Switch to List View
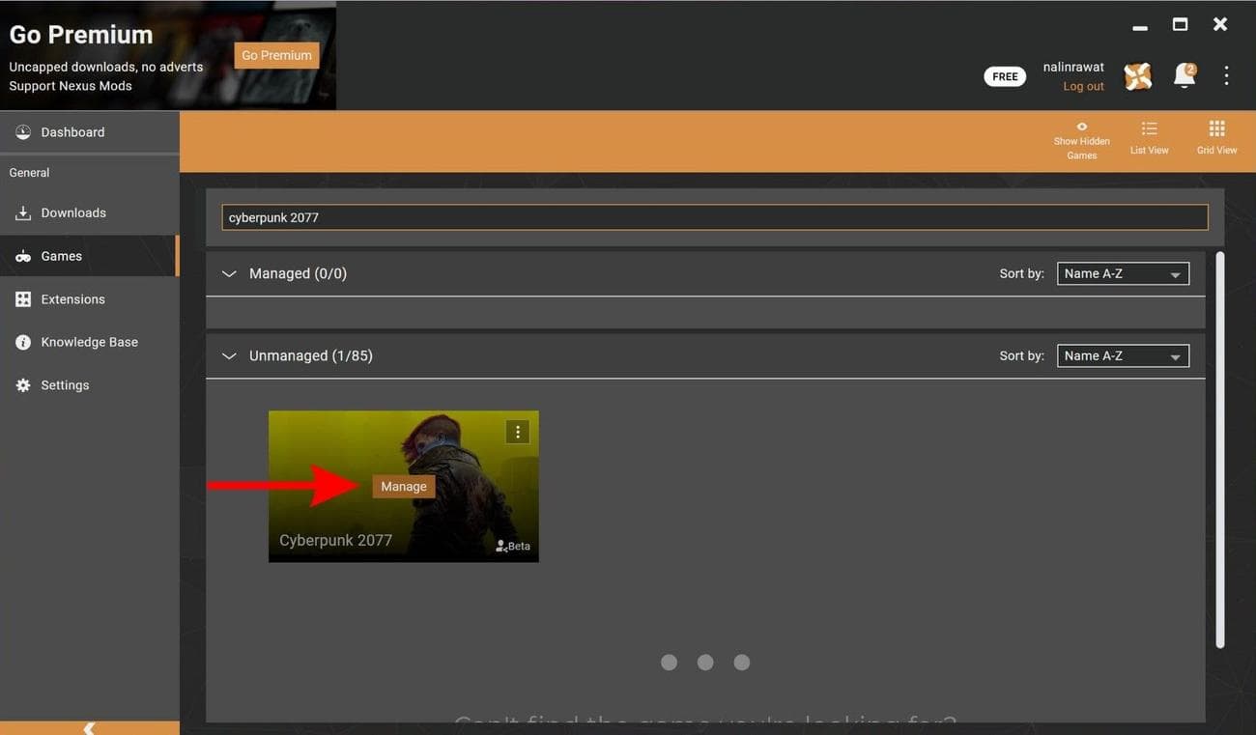1256x735 pixels. pos(1149,136)
